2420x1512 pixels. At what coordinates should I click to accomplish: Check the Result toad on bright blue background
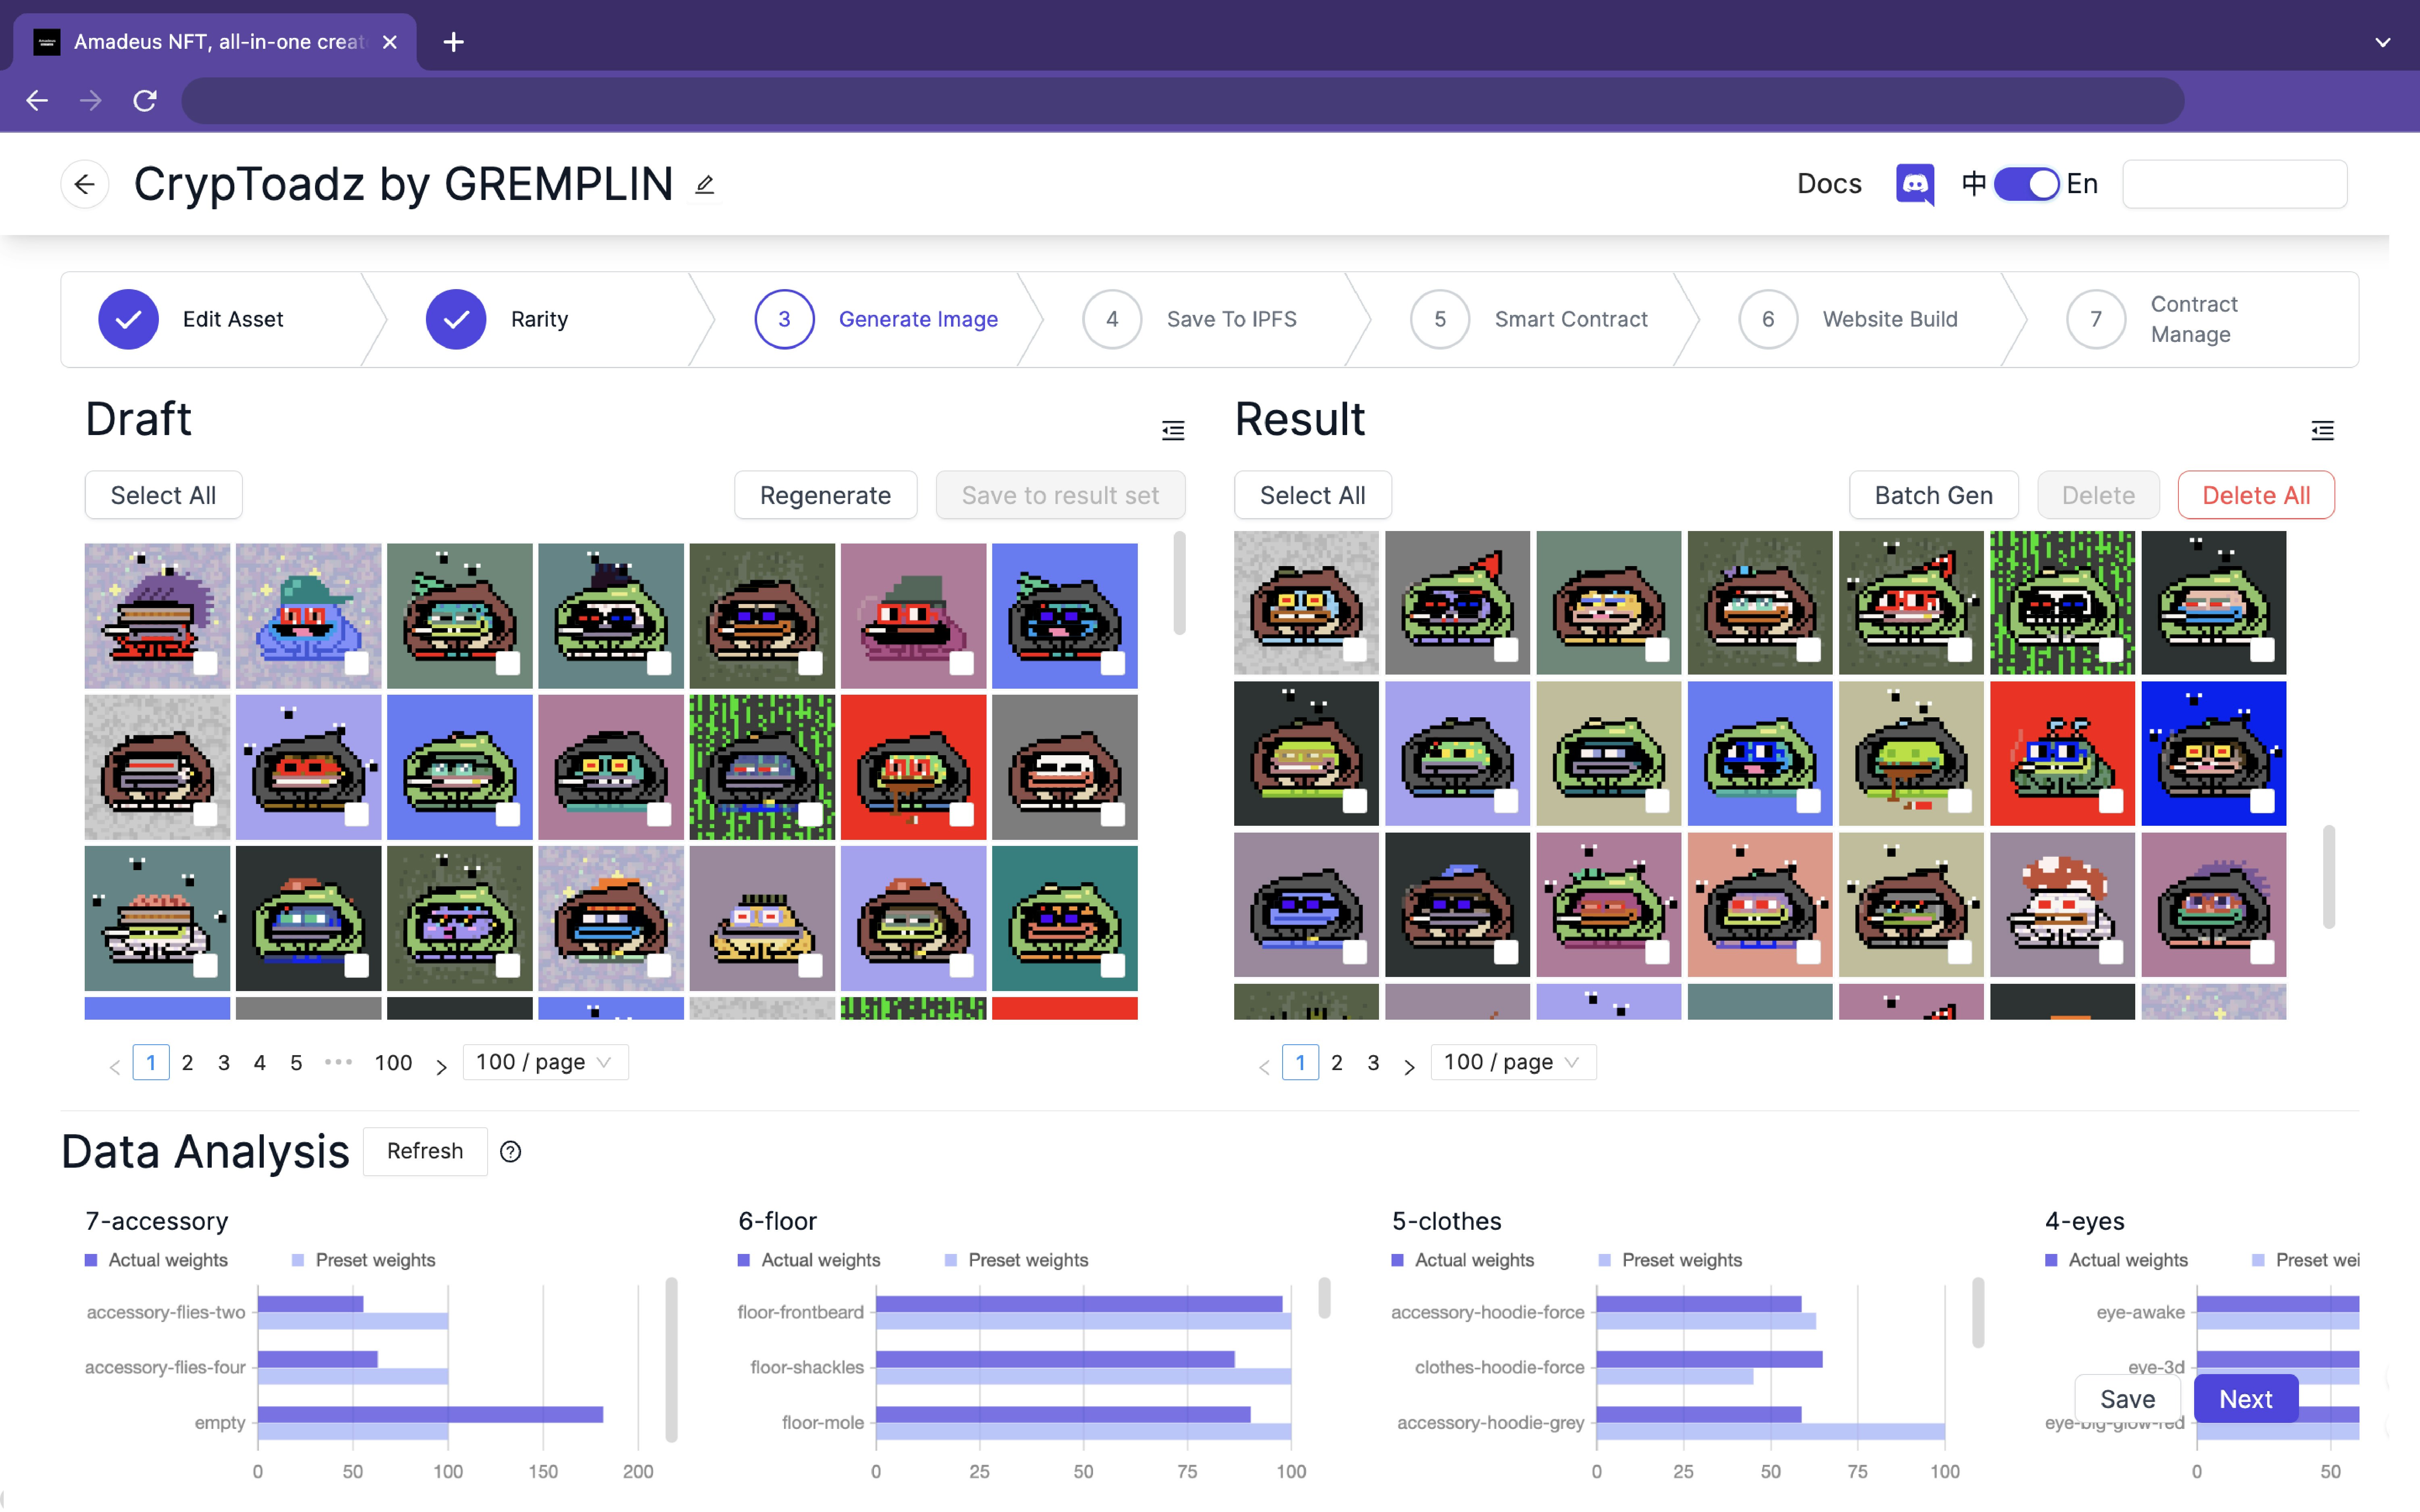(2261, 801)
